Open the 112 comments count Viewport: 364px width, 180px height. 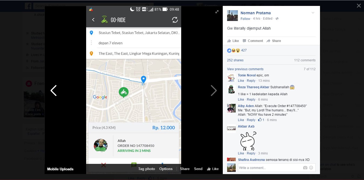[305, 60]
